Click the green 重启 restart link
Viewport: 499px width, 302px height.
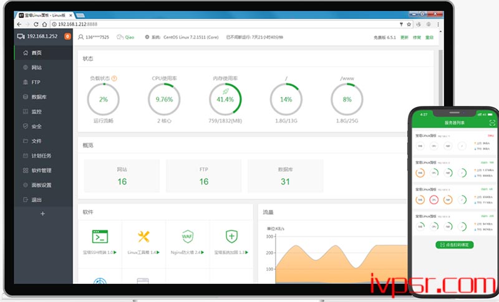[x=429, y=37]
